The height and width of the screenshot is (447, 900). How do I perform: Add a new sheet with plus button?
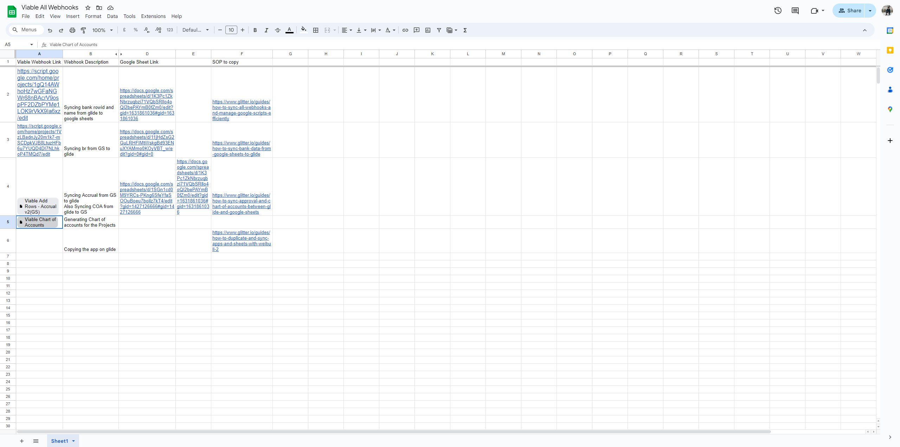tap(22, 441)
